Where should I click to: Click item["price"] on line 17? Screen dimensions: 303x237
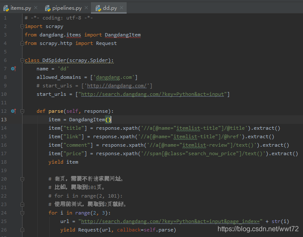[68, 153]
